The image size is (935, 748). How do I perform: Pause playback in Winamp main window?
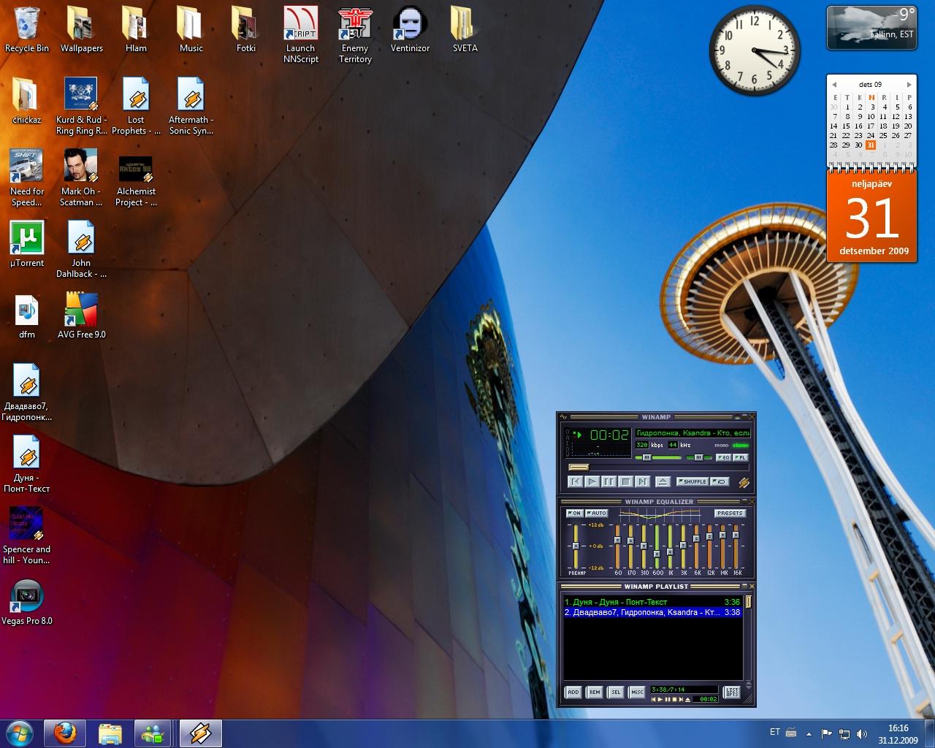608,481
